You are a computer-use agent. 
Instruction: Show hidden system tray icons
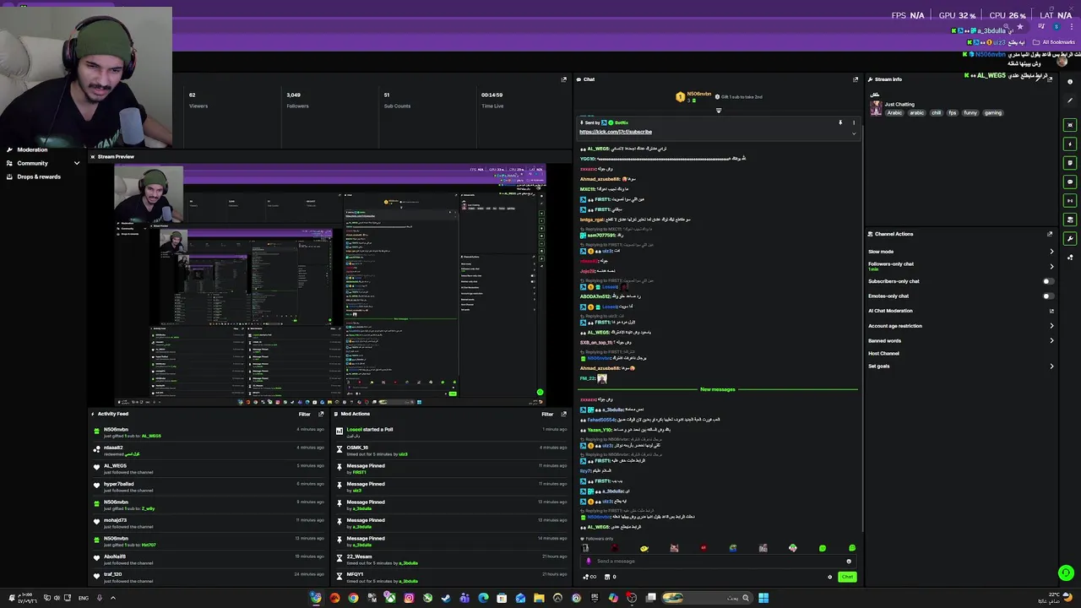coord(112,598)
